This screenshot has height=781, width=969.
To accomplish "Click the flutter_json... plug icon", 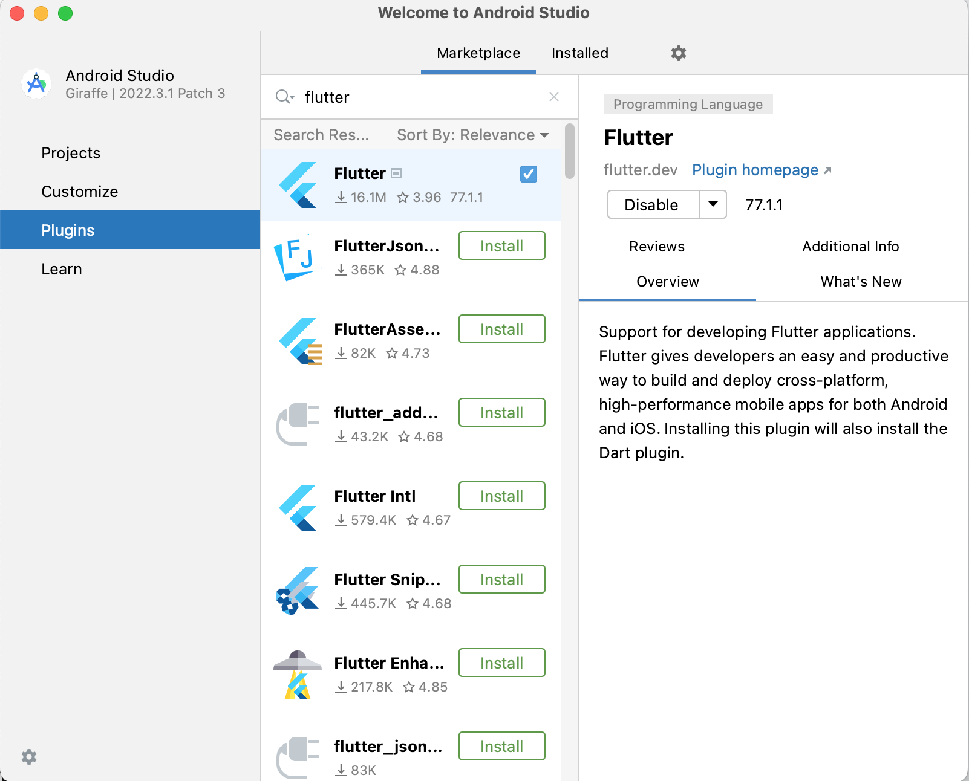I will [298, 758].
